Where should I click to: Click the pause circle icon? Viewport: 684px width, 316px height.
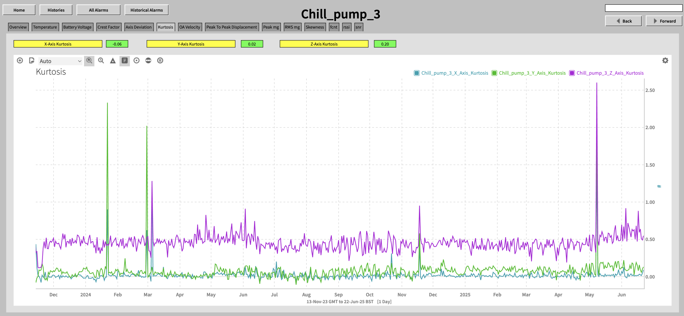point(160,61)
